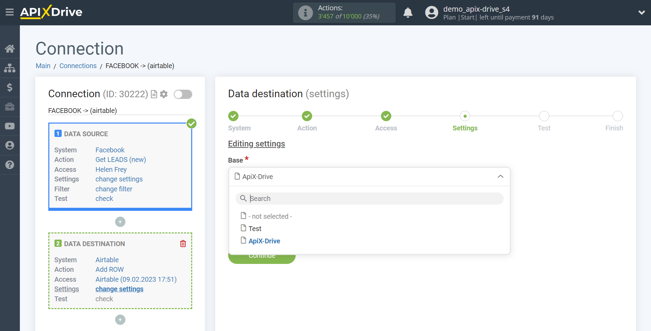Click the DATA DESTINATION block header
This screenshot has width=651, height=331.
(95, 244)
